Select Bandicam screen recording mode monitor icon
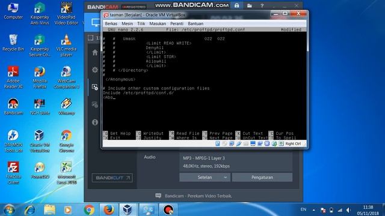Image resolution: width=385 pixels, height=216 pixels. pyautogui.click(x=95, y=23)
